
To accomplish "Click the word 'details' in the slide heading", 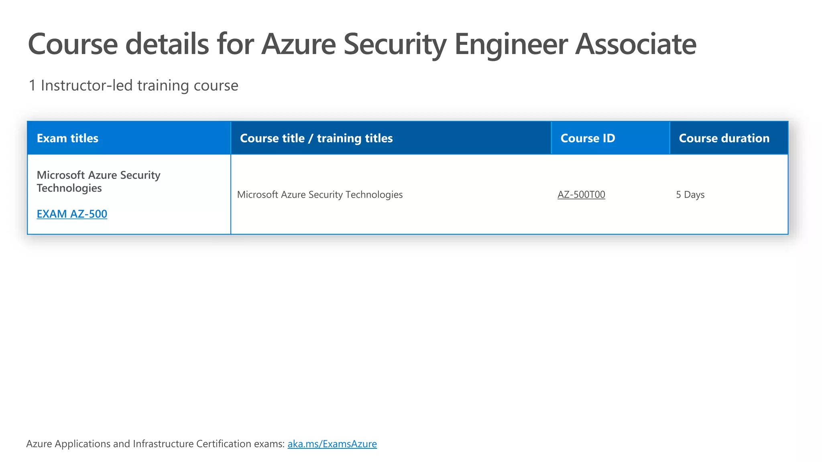I will (x=167, y=44).
